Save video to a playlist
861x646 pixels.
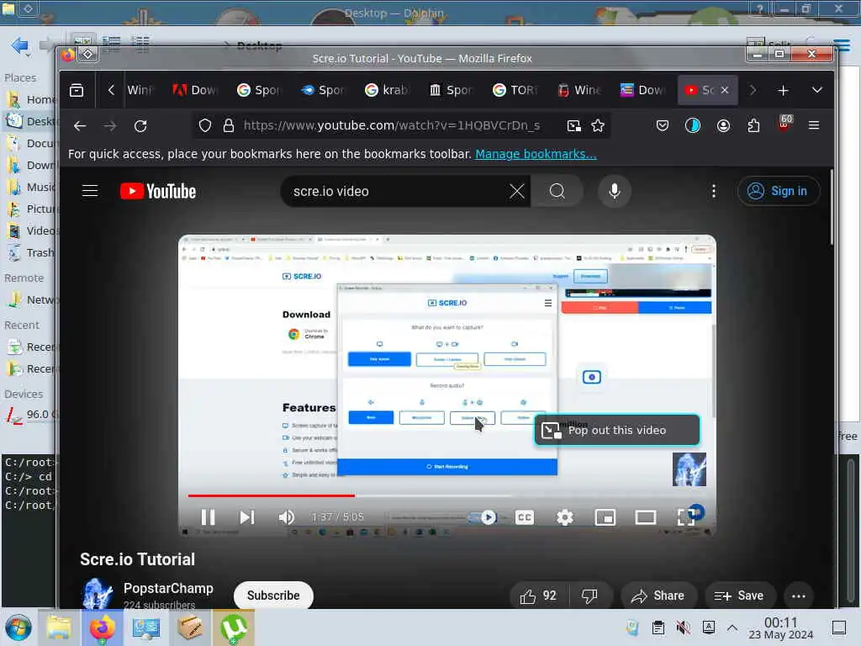coord(739,596)
